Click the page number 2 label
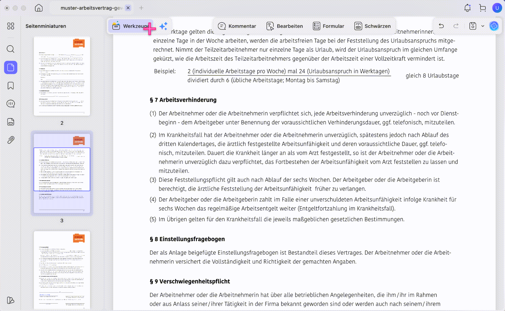 point(62,123)
